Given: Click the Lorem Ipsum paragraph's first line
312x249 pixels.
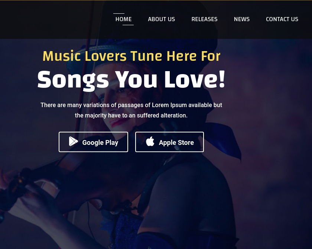Looking at the screenshot, I should coord(131,105).
